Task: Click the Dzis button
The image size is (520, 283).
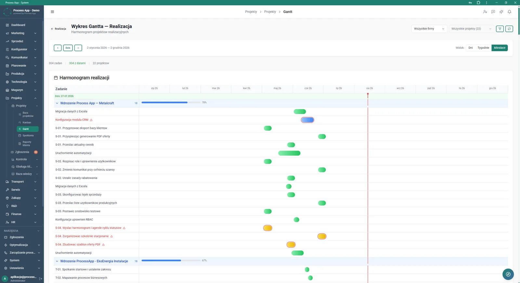Action: tap(68, 48)
